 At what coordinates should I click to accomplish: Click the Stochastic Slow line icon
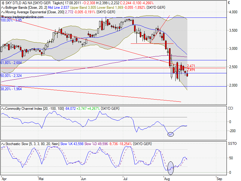click(3, 144)
